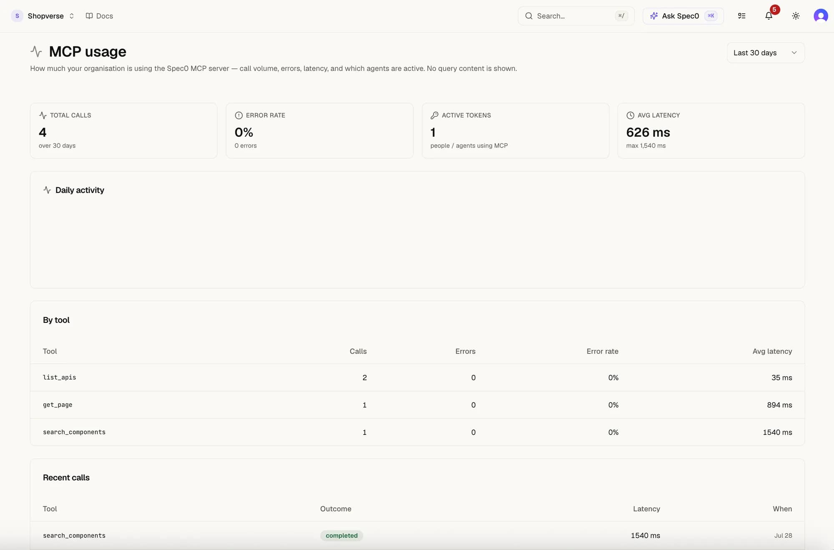Click the 894 ms latency value

779,405
